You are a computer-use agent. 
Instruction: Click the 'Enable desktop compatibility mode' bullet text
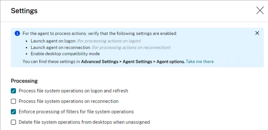[65, 54]
